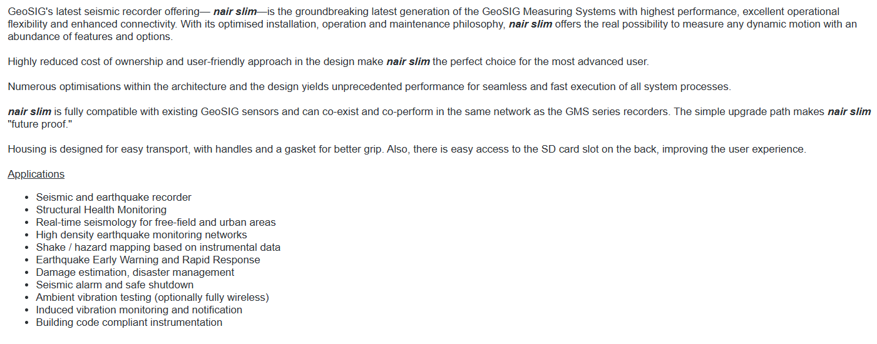Click the "Shake / hazard mapping" bullet
Viewport: 877px width, 344px height.
coord(158,247)
